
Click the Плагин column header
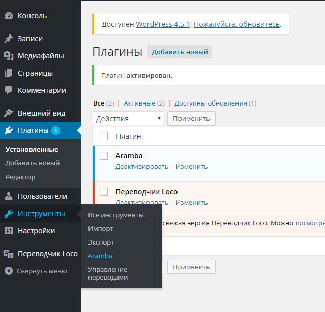[x=129, y=136]
